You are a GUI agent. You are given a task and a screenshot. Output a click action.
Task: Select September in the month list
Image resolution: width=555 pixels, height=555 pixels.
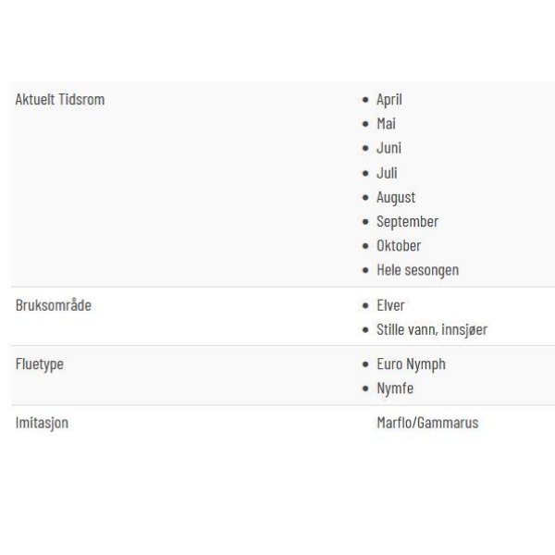coord(407,222)
